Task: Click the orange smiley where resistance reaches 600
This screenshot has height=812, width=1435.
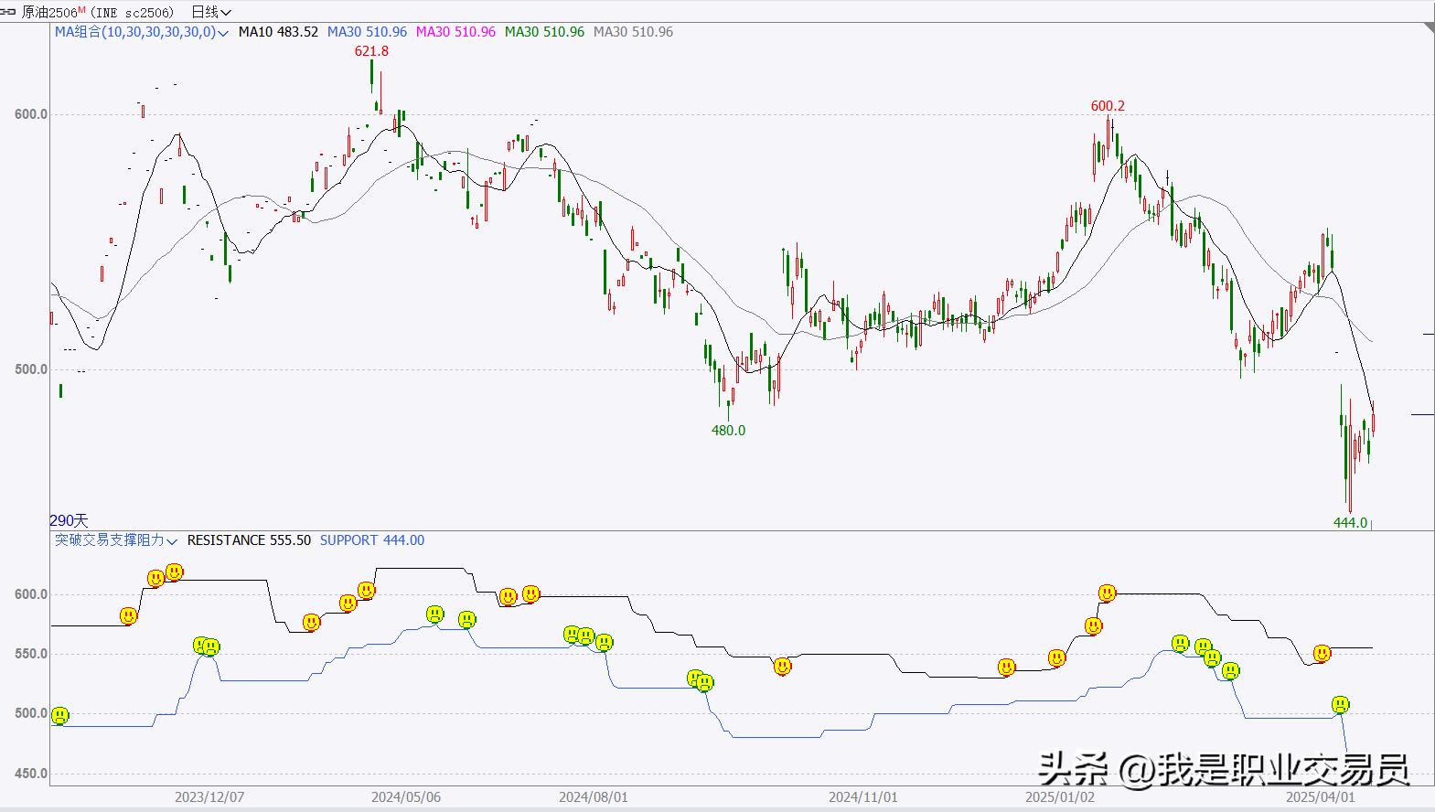Action: [x=1107, y=593]
